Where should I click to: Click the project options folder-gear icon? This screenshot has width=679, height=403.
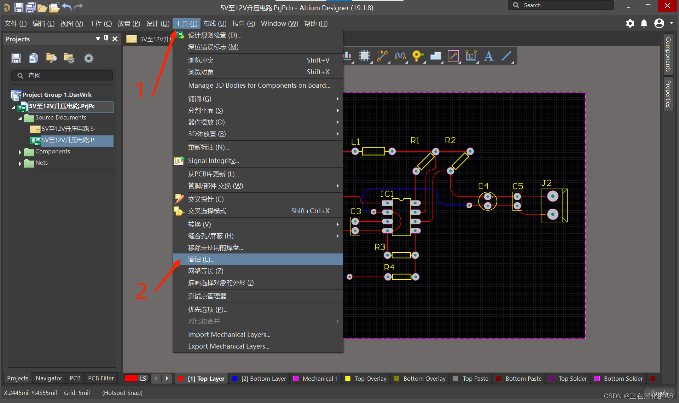point(69,58)
